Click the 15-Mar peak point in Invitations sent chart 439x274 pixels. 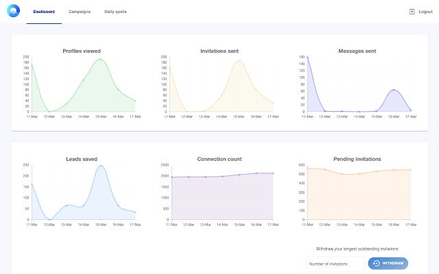[x=239, y=61]
